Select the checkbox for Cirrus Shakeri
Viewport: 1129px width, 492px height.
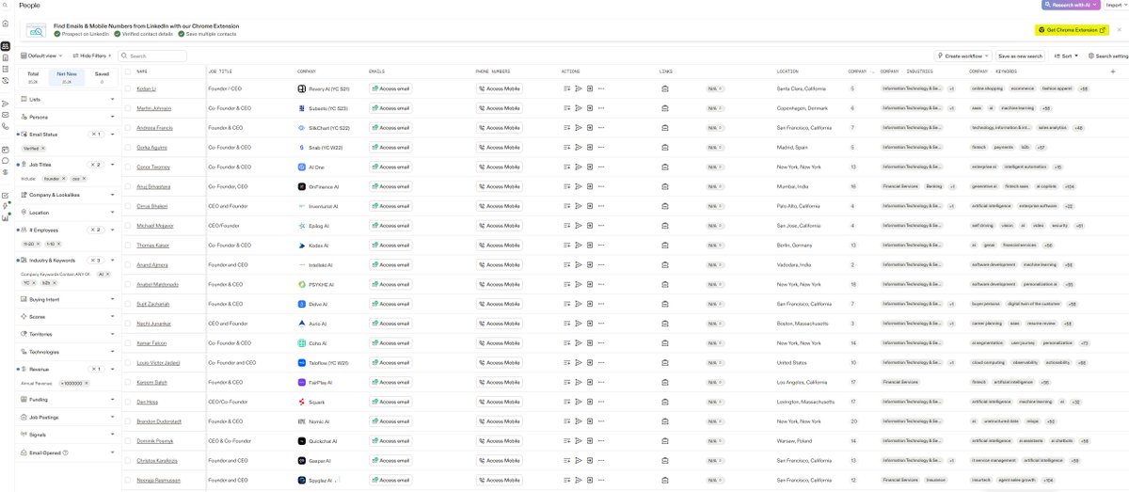128,206
